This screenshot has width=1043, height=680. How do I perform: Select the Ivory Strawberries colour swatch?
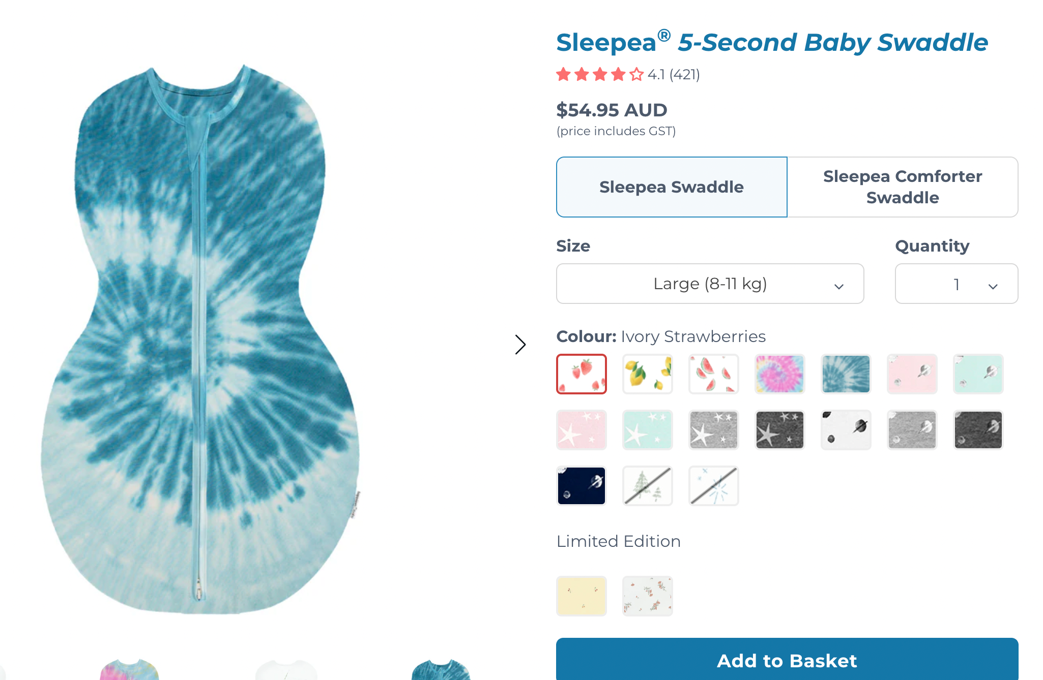point(582,374)
